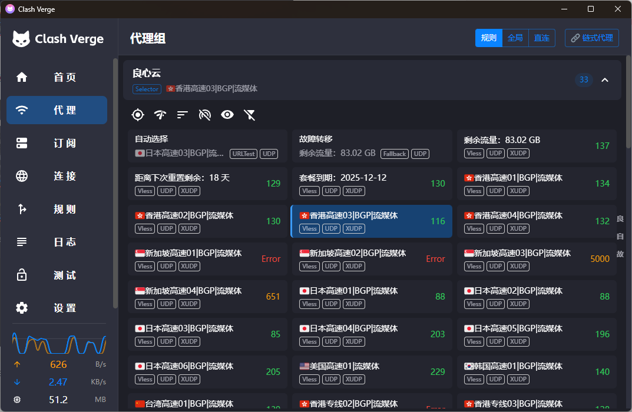The height and width of the screenshot is (412, 632).
Task: Open the 规则 rules page in sidebar
Action: click(x=57, y=209)
